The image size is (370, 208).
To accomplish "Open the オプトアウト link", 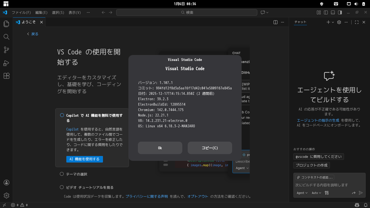I will (x=198, y=197).
